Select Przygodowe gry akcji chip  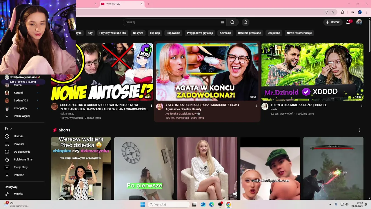click(200, 33)
